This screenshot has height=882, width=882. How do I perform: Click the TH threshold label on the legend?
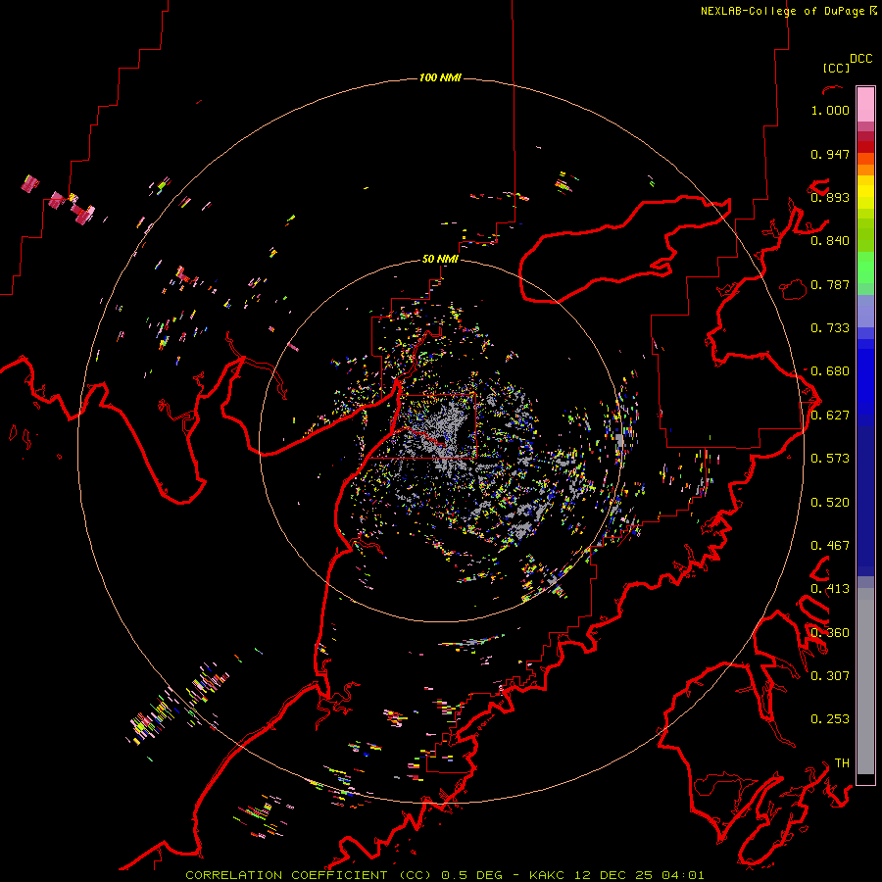[x=842, y=763]
